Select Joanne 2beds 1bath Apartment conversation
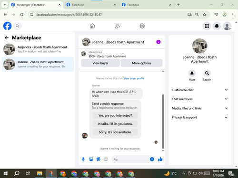 pos(38,64)
